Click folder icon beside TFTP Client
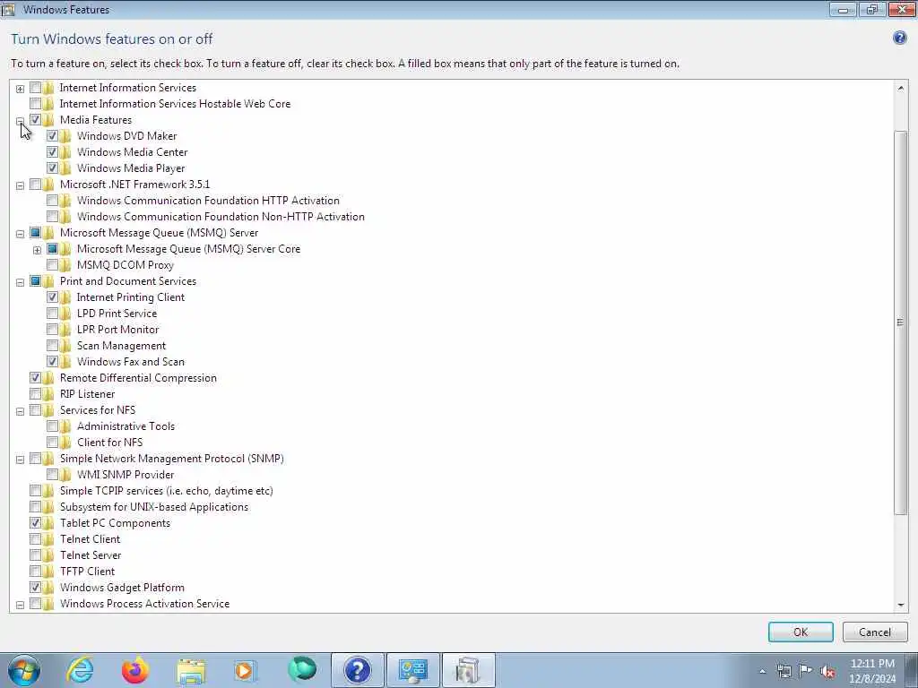 (x=48, y=571)
